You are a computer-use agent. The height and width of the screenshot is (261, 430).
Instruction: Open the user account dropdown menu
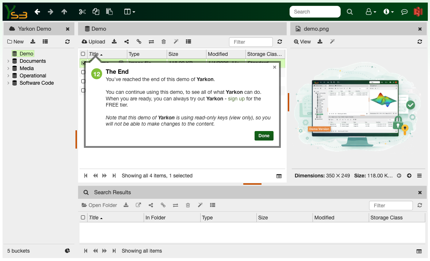(371, 12)
